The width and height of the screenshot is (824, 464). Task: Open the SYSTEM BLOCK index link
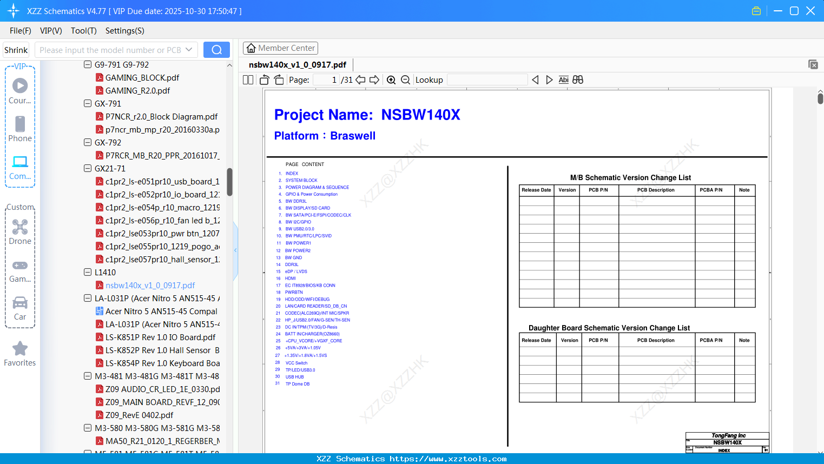coord(301,181)
